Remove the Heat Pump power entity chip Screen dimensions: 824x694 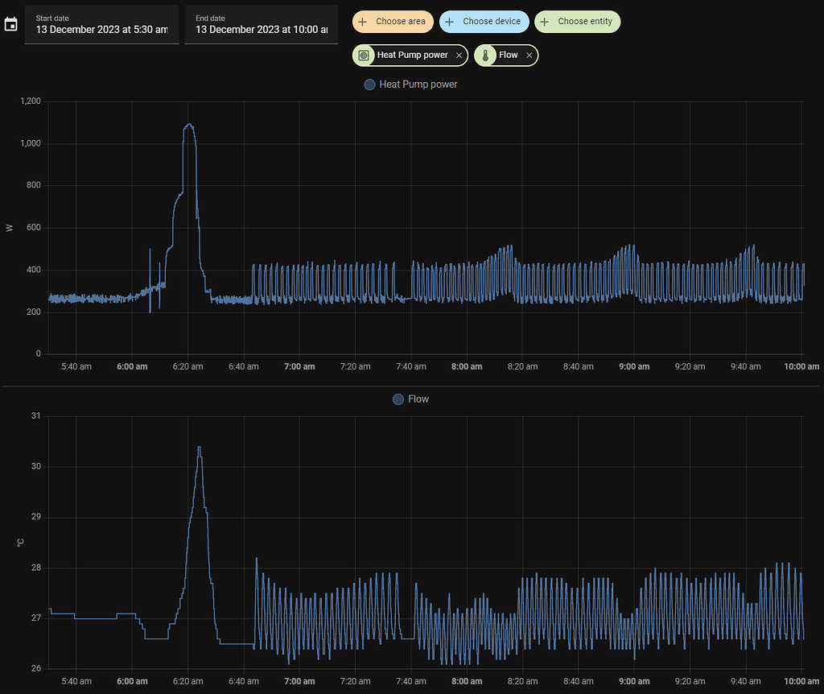coord(459,56)
